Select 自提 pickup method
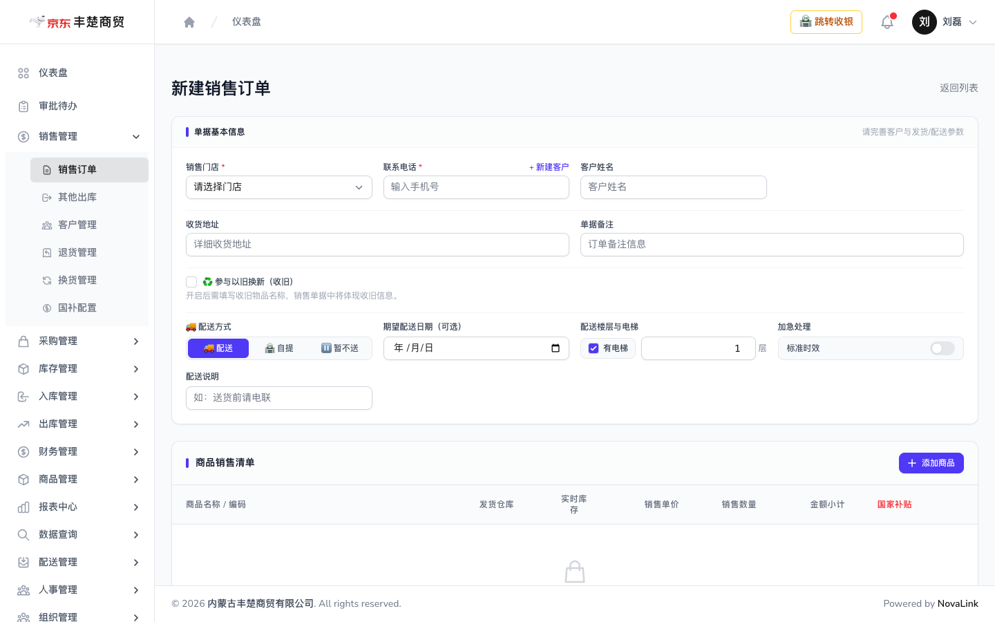This screenshot has width=995, height=622. tap(279, 348)
